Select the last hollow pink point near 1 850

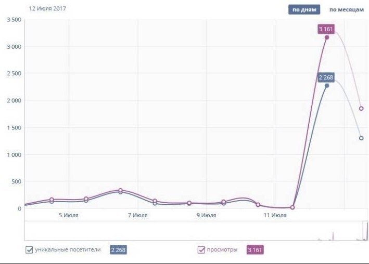[x=361, y=109]
